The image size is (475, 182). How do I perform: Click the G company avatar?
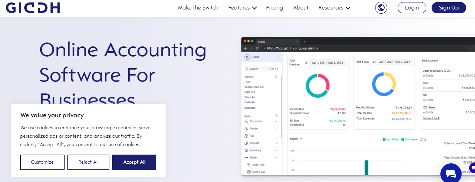point(247,57)
